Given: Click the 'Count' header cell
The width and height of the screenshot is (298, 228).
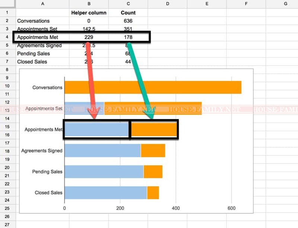Looking at the screenshot, I should tap(128, 13).
